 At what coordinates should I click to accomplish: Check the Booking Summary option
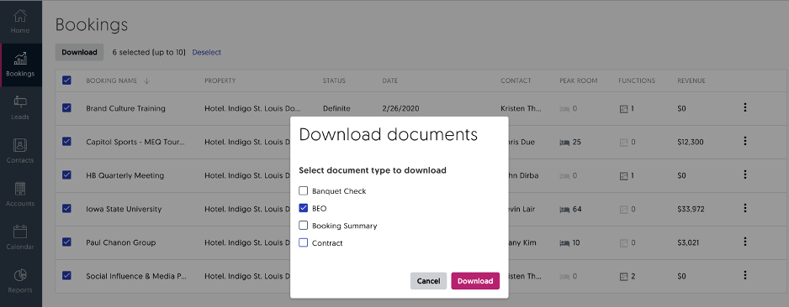[304, 226]
